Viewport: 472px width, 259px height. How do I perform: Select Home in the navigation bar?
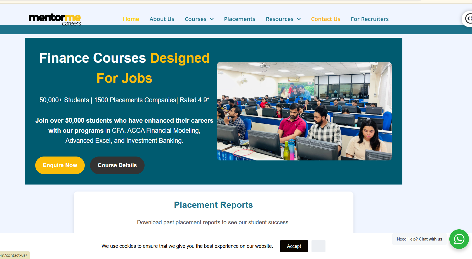click(131, 19)
